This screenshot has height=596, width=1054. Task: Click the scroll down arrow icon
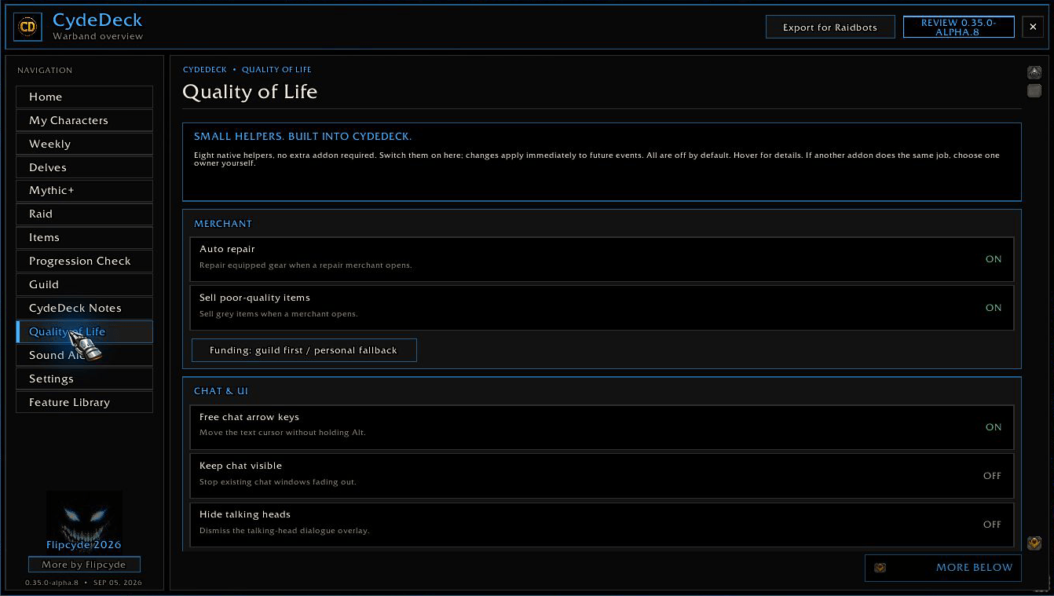tap(1034, 543)
